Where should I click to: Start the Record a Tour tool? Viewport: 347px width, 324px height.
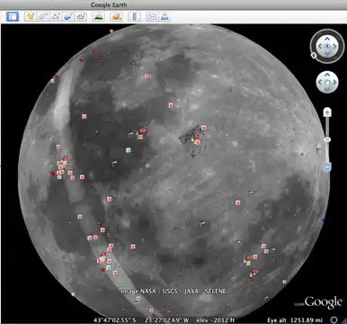pos(81,16)
